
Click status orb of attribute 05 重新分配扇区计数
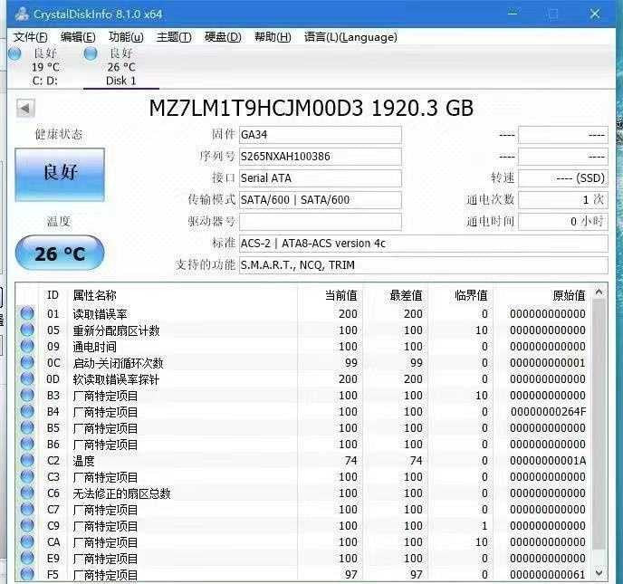27,330
